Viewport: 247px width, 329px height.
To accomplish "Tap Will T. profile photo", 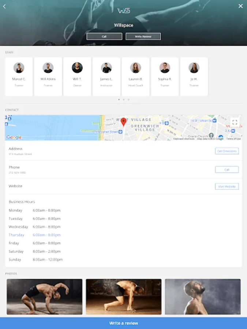I will [77, 68].
